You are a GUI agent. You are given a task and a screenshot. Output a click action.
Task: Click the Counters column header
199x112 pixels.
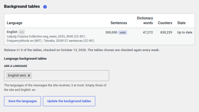(165, 23)
